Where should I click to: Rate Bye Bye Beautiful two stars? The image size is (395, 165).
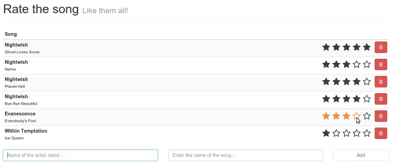[336, 99]
